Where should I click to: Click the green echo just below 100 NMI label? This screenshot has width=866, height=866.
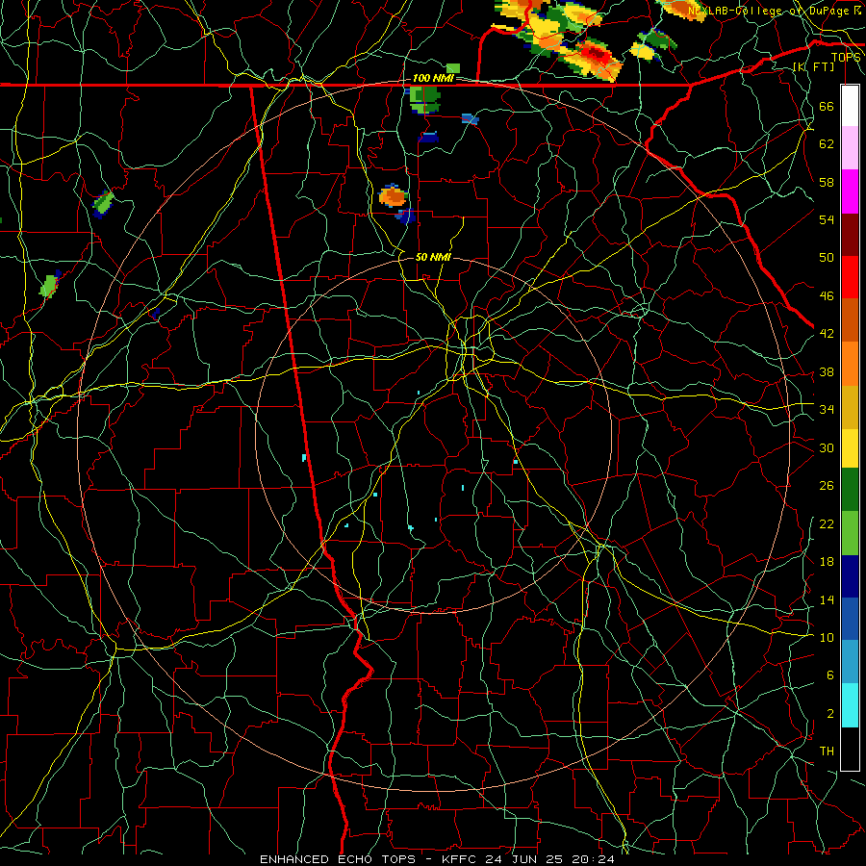point(424,99)
